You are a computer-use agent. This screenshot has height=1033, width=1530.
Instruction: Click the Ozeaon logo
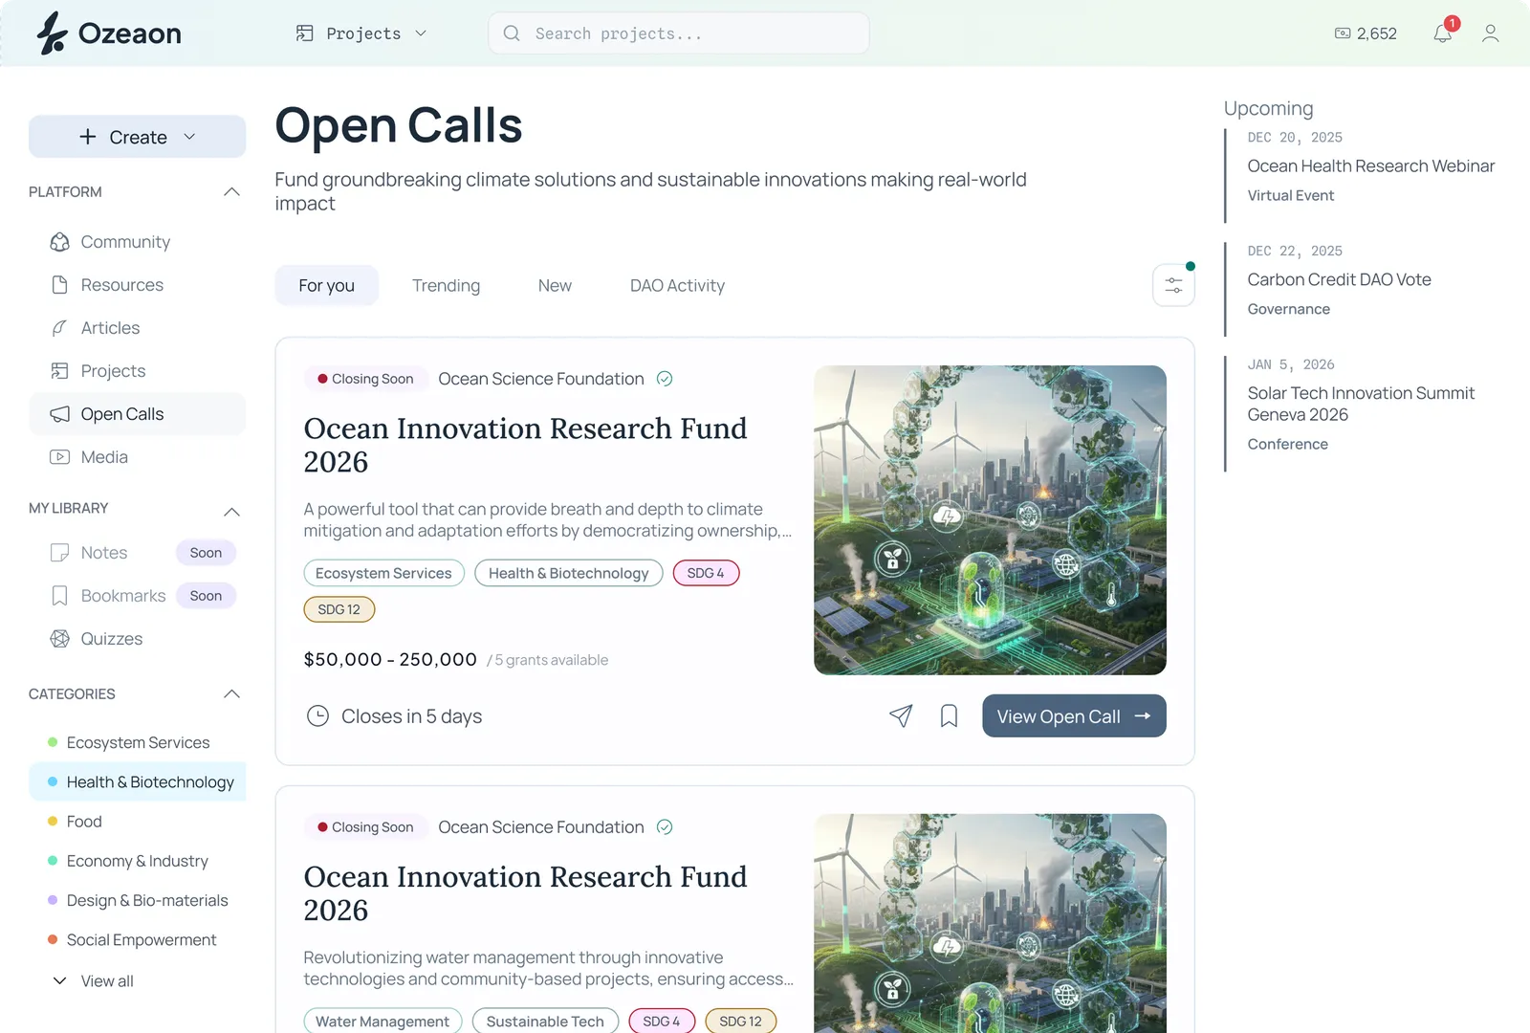(109, 33)
